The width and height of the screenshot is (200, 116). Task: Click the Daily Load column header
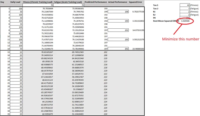click(15, 2)
